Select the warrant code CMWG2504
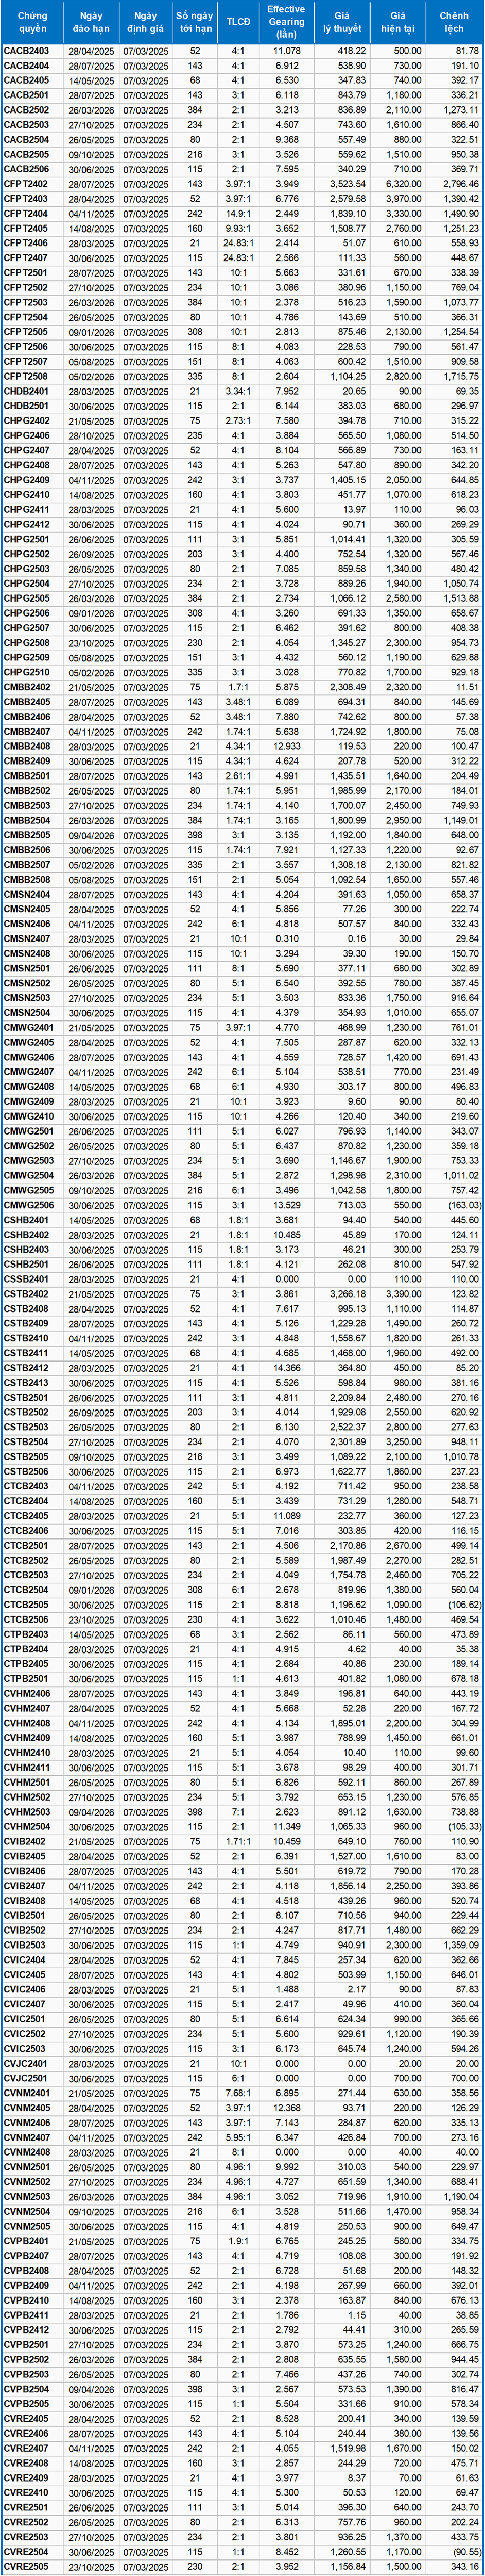 [x=28, y=1175]
